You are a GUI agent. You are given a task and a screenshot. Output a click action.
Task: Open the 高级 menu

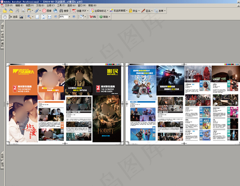[71, 6]
